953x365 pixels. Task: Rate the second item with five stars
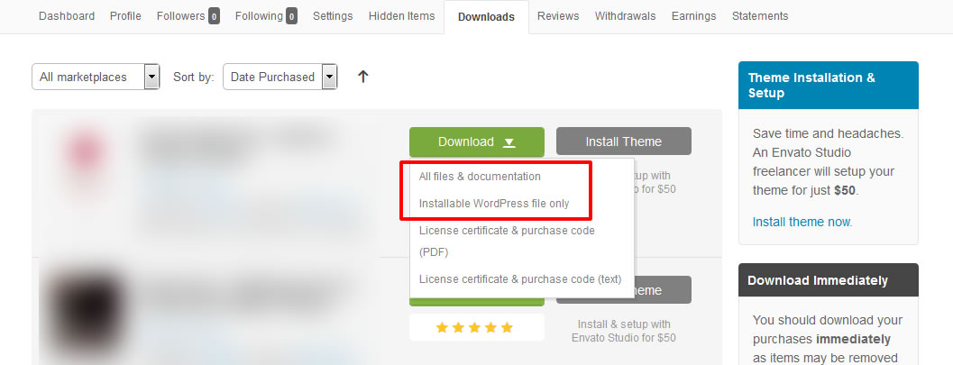coord(507,328)
